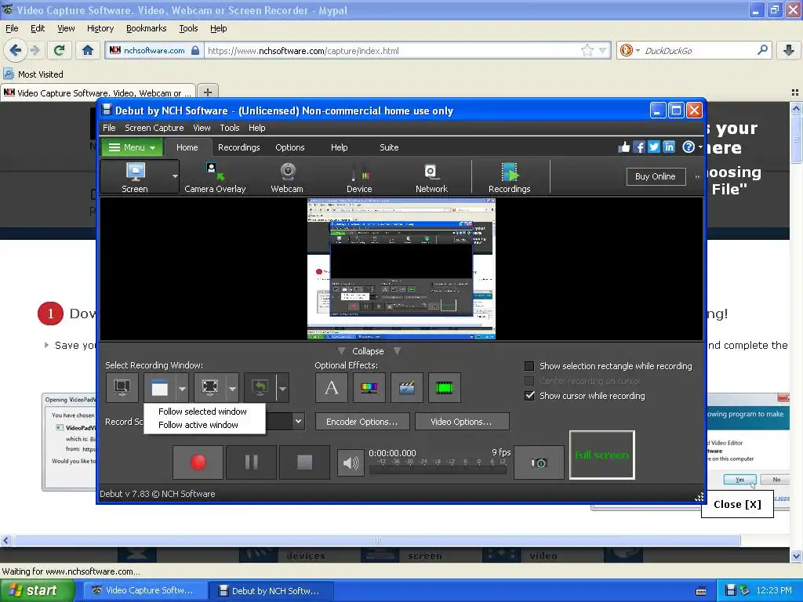
Task: Open a new browser tab
Action: (x=207, y=92)
